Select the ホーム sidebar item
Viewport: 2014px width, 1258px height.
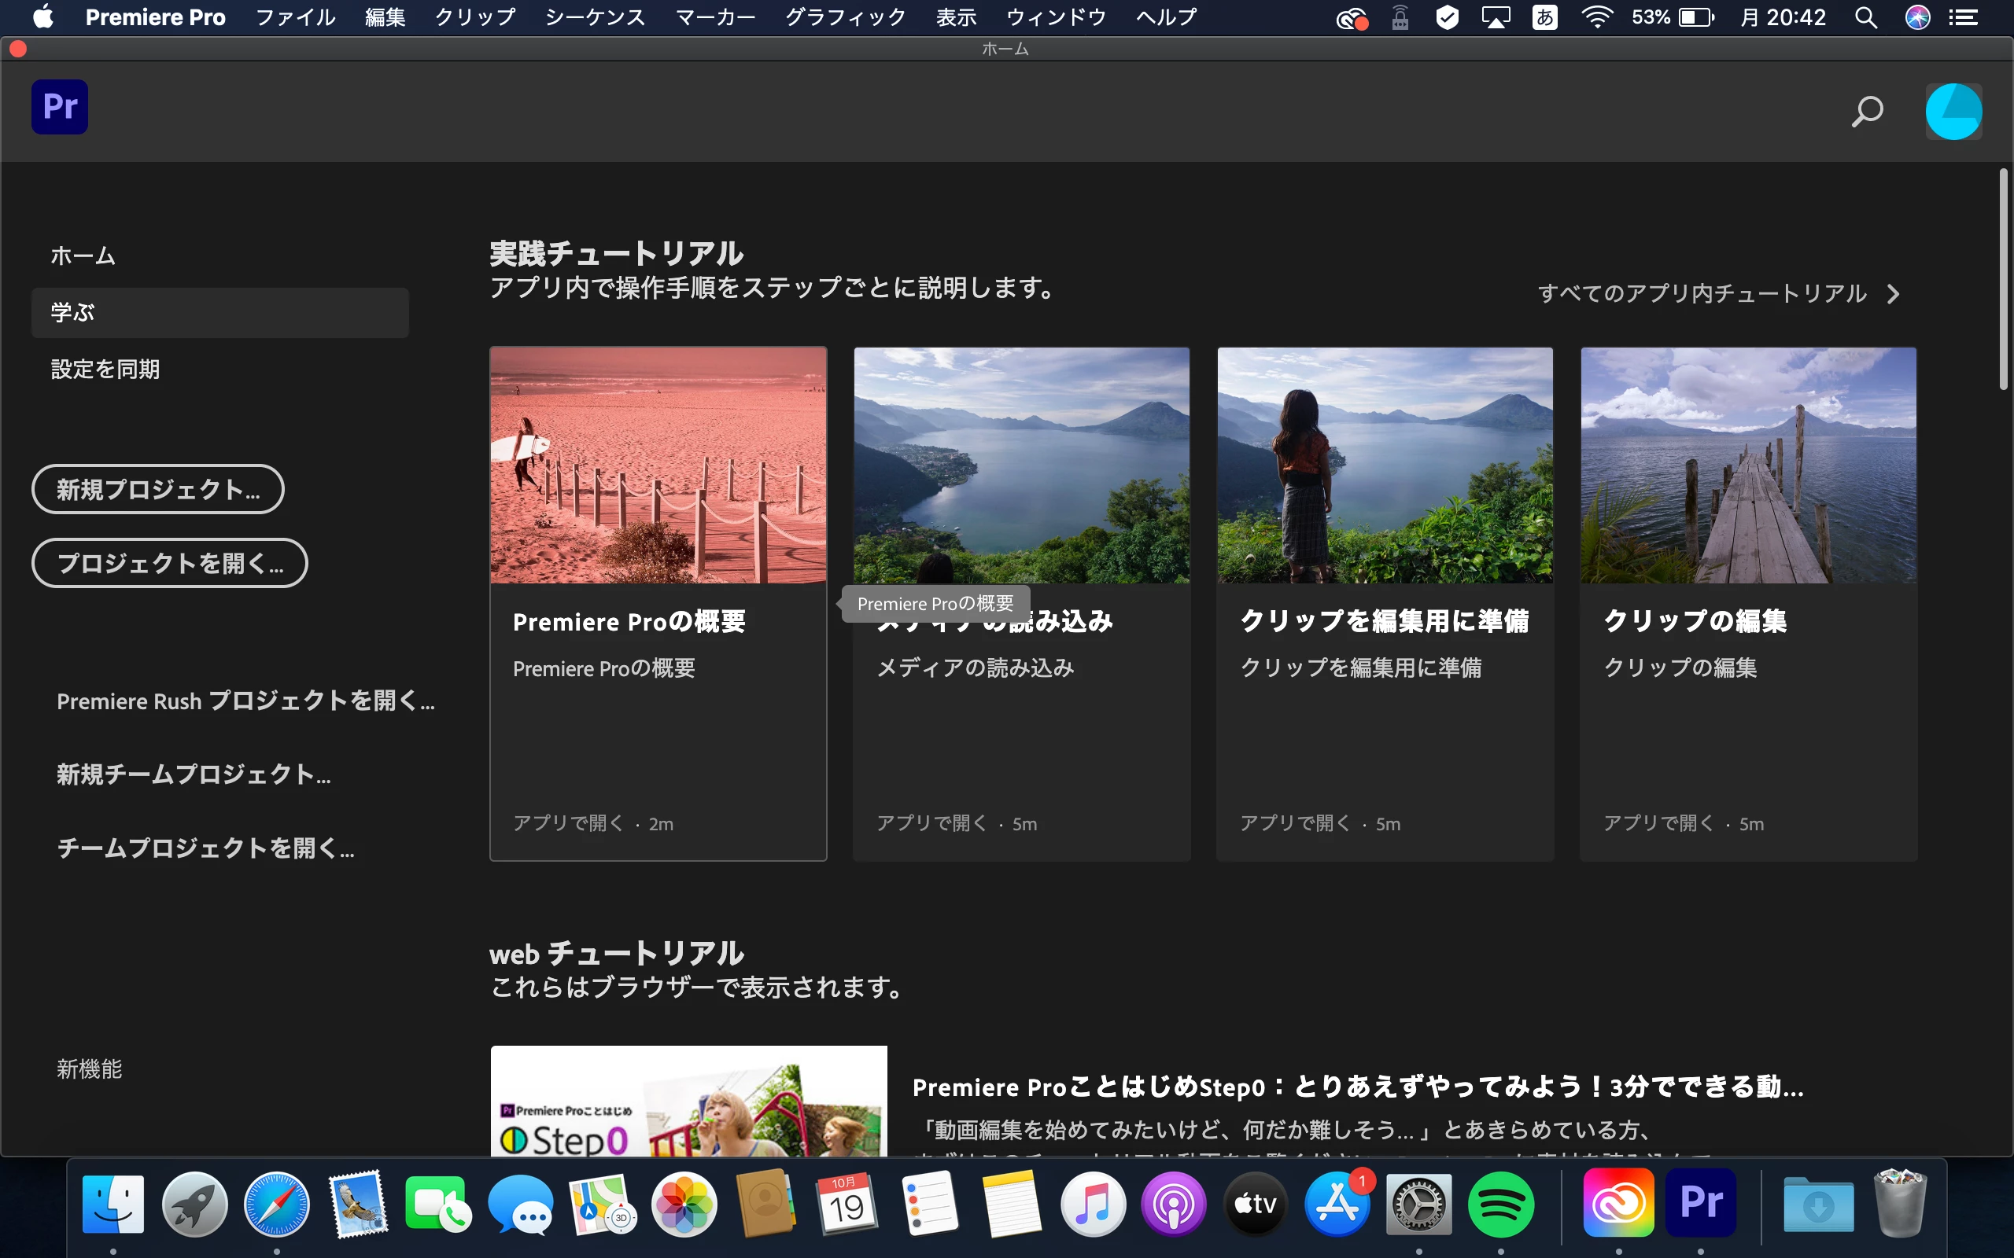click(x=83, y=256)
